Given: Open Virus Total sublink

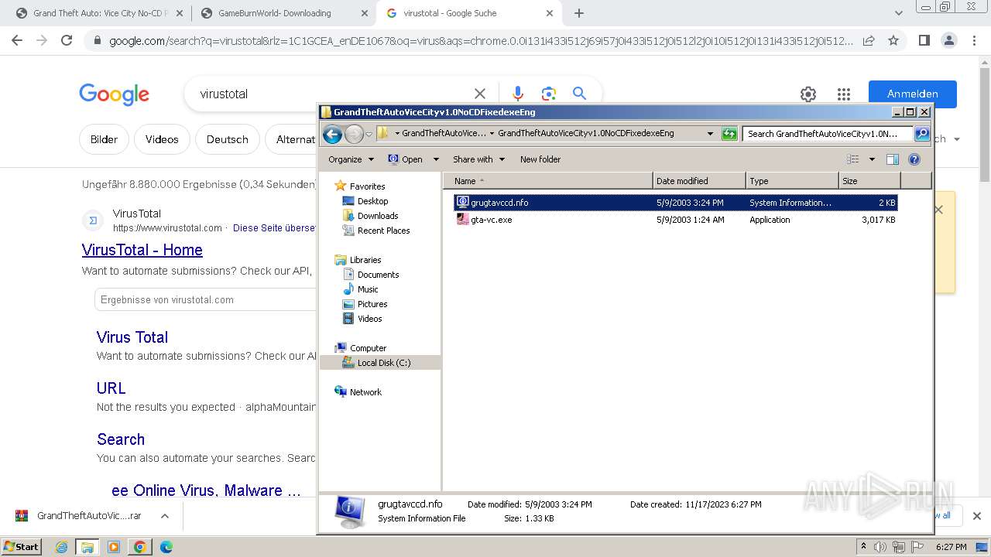Looking at the screenshot, I should click(x=132, y=337).
